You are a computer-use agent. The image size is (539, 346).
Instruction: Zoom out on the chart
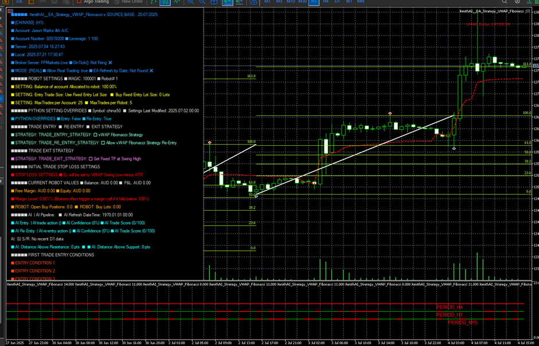tap(202, 2)
